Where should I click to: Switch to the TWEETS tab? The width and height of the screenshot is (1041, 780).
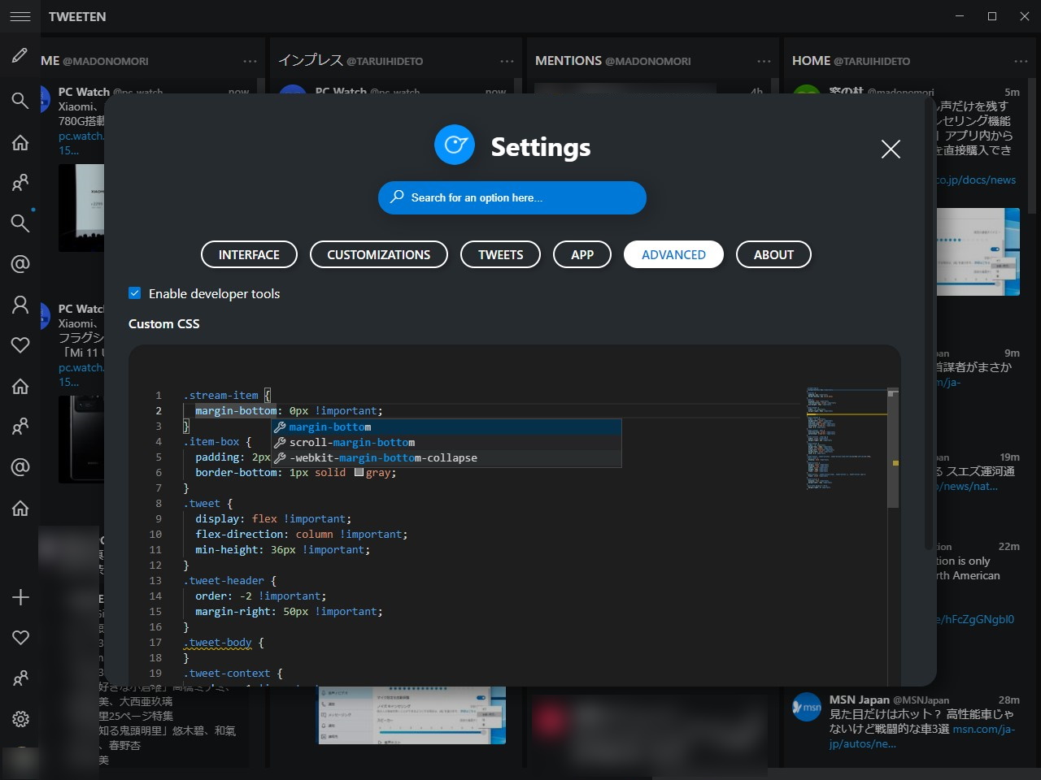click(500, 254)
